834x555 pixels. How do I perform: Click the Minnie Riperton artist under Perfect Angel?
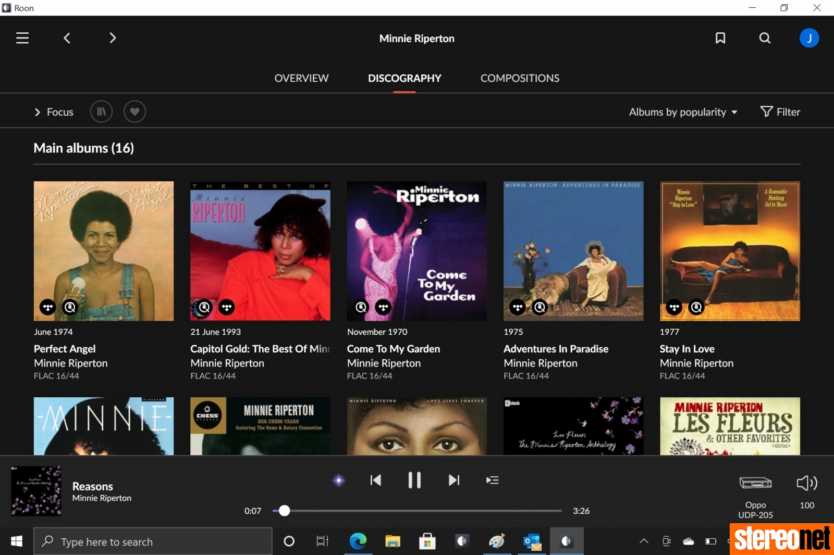tap(71, 363)
